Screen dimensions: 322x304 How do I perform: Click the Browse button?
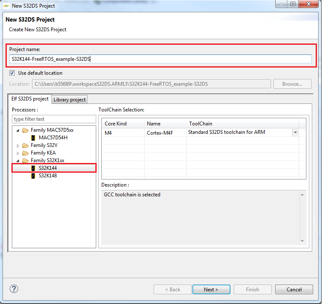pos(292,84)
